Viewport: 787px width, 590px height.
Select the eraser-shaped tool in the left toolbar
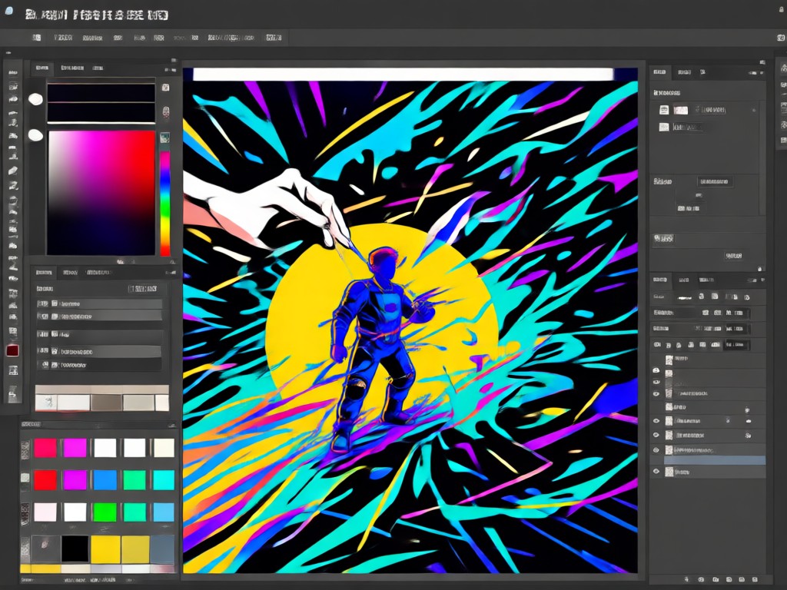13,171
